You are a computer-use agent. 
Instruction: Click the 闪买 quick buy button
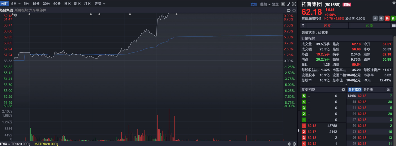[327, 26]
